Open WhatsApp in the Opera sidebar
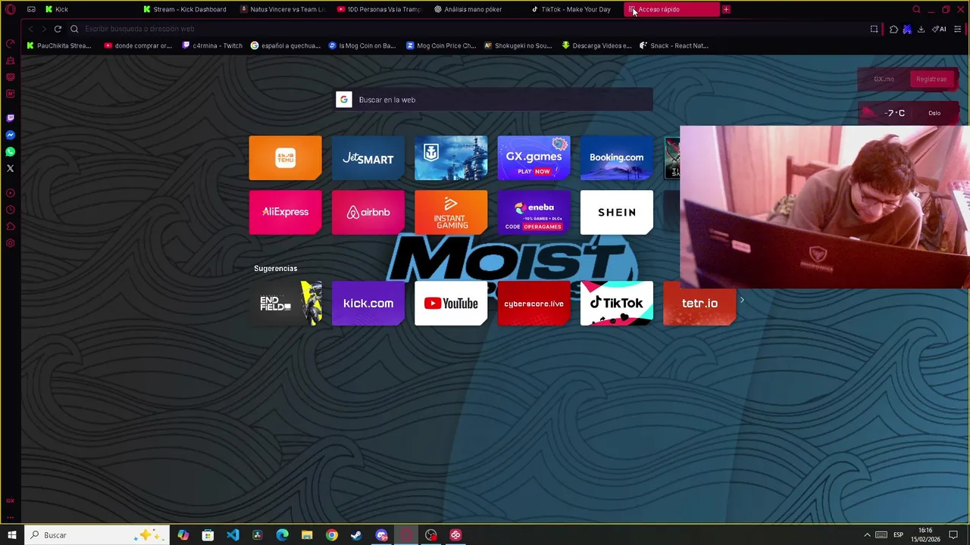 coord(11,151)
